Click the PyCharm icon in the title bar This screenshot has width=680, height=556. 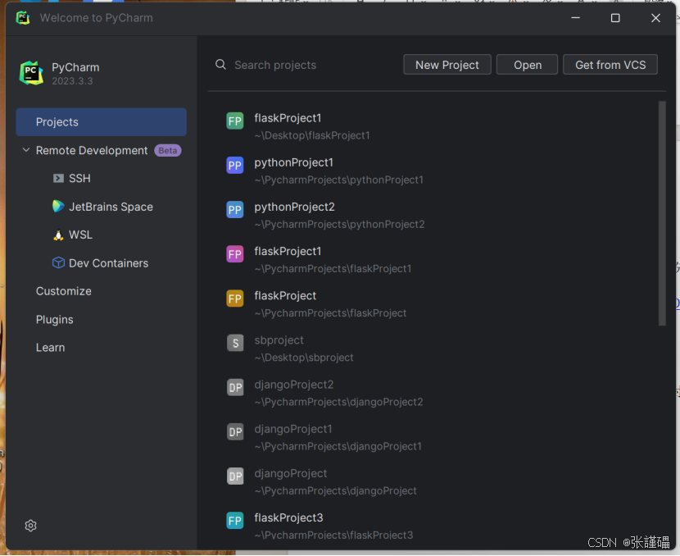pyautogui.click(x=23, y=18)
